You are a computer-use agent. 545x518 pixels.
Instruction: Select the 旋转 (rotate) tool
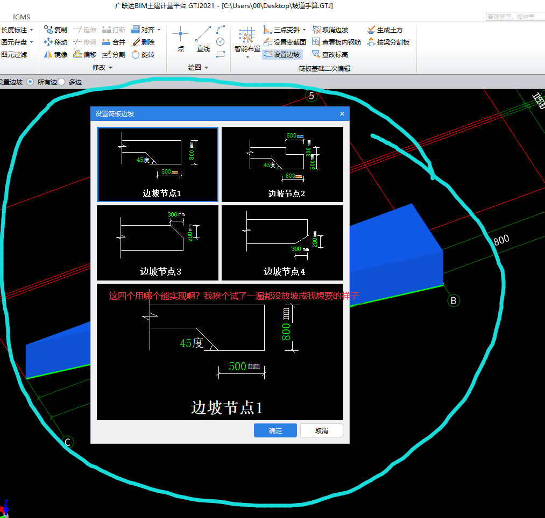pyautogui.click(x=143, y=54)
